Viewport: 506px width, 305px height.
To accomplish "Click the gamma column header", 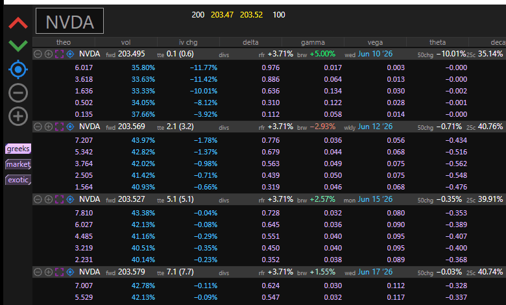I will [313, 42].
